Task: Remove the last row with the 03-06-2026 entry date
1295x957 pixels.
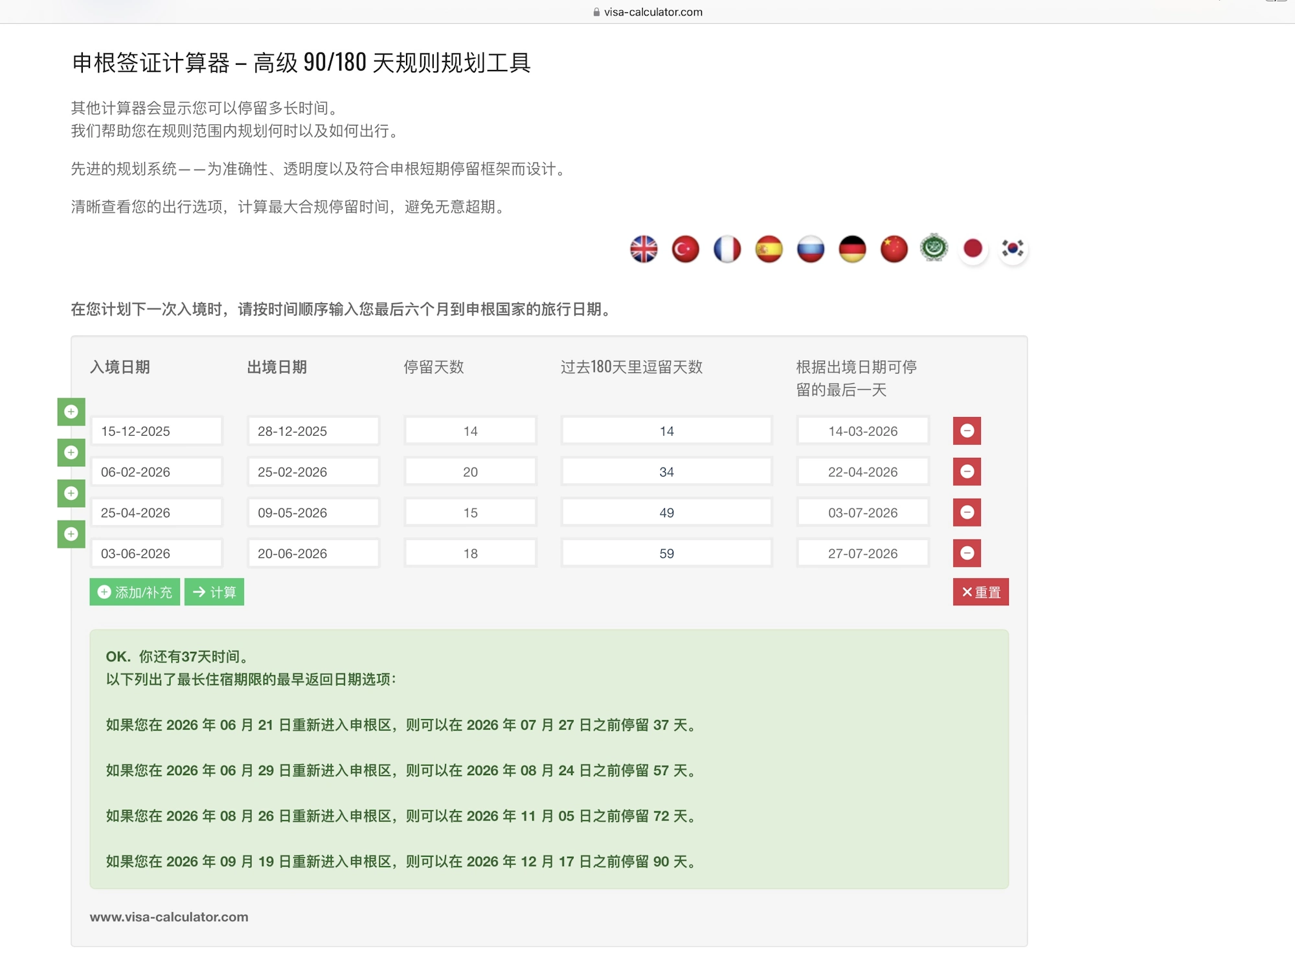Action: pos(967,554)
